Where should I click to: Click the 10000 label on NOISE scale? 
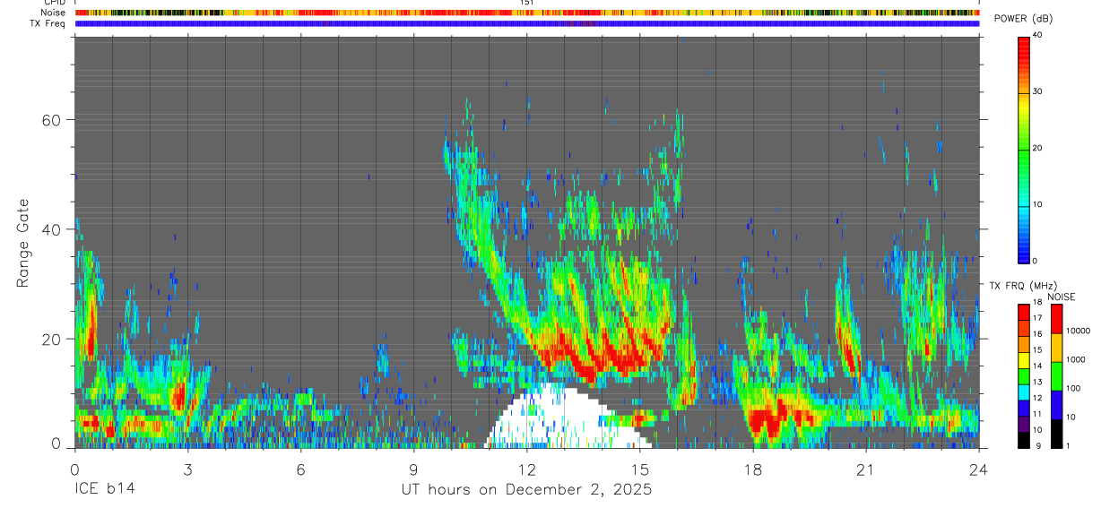pyautogui.click(x=1078, y=331)
